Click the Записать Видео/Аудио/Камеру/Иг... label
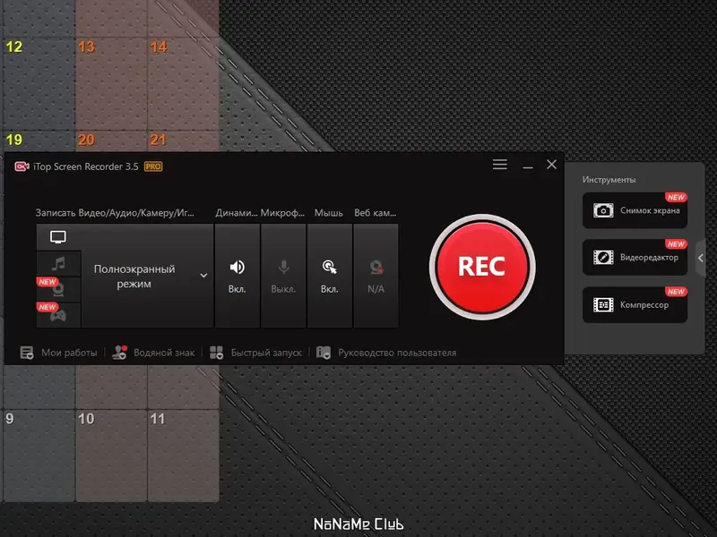 click(115, 213)
